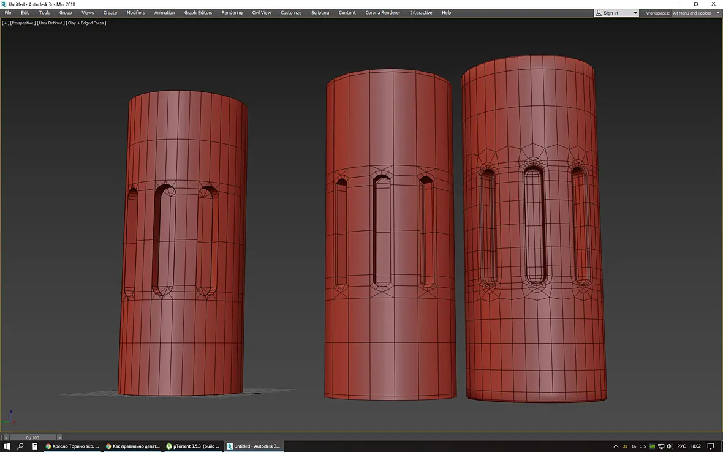Open the Rendering menu
Viewport: 723px width, 452px height.
(x=232, y=13)
